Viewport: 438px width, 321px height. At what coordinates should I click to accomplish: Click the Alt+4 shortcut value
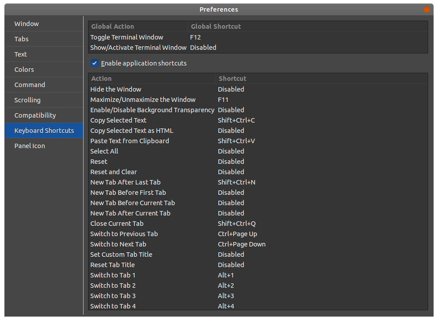point(226,306)
